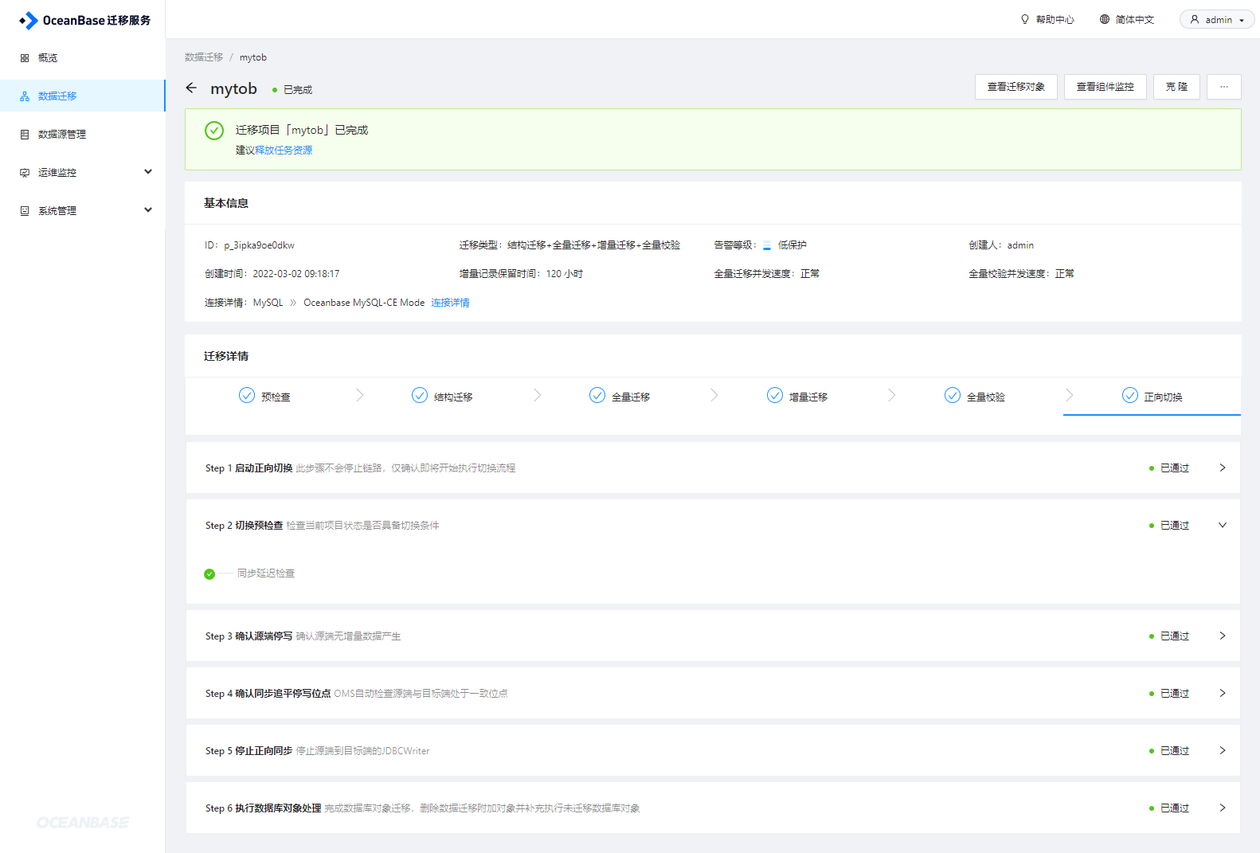The image size is (1260, 853).
Task: Select the 正向切换 tab
Action: tap(1152, 397)
